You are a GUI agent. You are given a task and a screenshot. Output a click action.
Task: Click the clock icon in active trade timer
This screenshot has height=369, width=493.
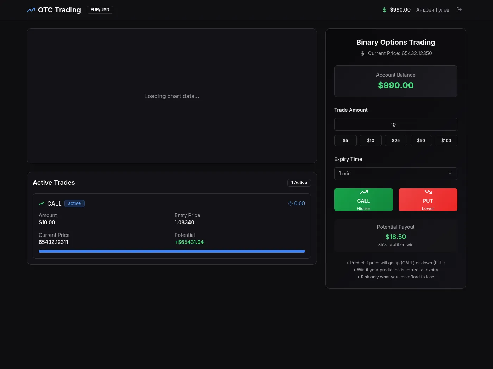pos(291,203)
